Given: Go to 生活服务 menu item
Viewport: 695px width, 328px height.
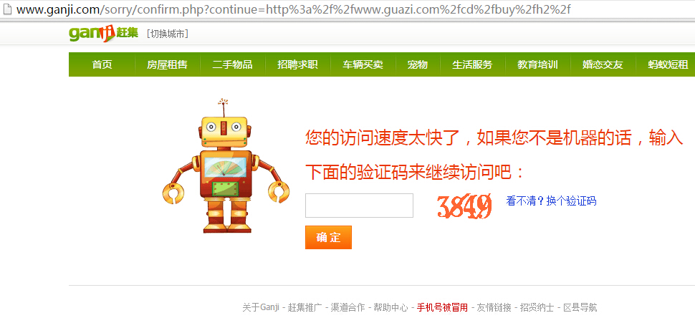Looking at the screenshot, I should [x=472, y=64].
